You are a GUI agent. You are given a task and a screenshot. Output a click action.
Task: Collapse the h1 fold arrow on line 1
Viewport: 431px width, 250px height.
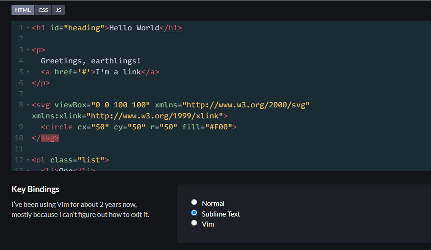tap(28, 28)
